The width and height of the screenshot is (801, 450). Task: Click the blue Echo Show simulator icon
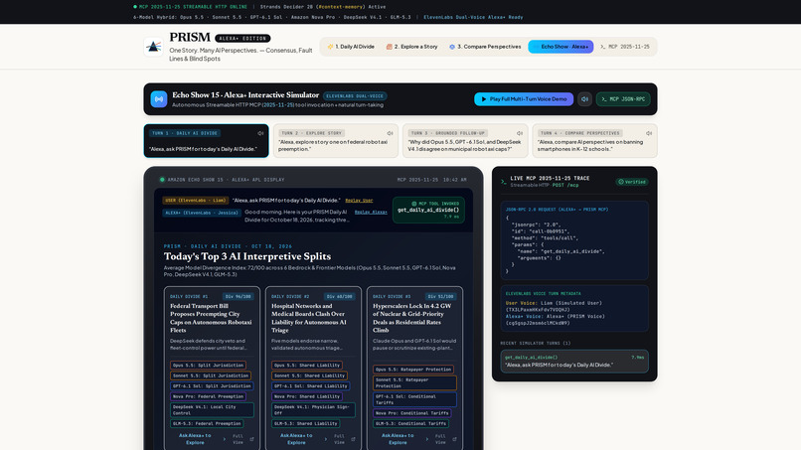(x=159, y=99)
